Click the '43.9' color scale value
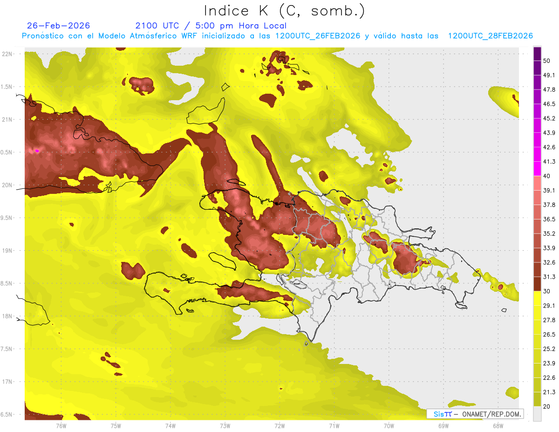559x432 pixels. pyautogui.click(x=549, y=133)
